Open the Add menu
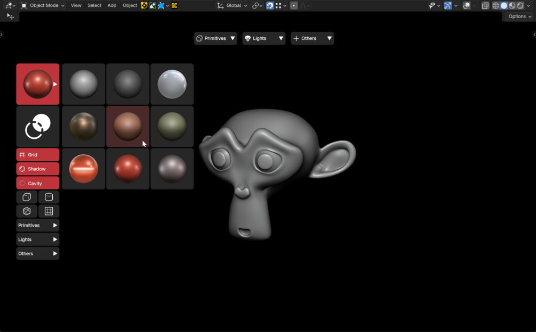The height and width of the screenshot is (332, 536). point(112,5)
